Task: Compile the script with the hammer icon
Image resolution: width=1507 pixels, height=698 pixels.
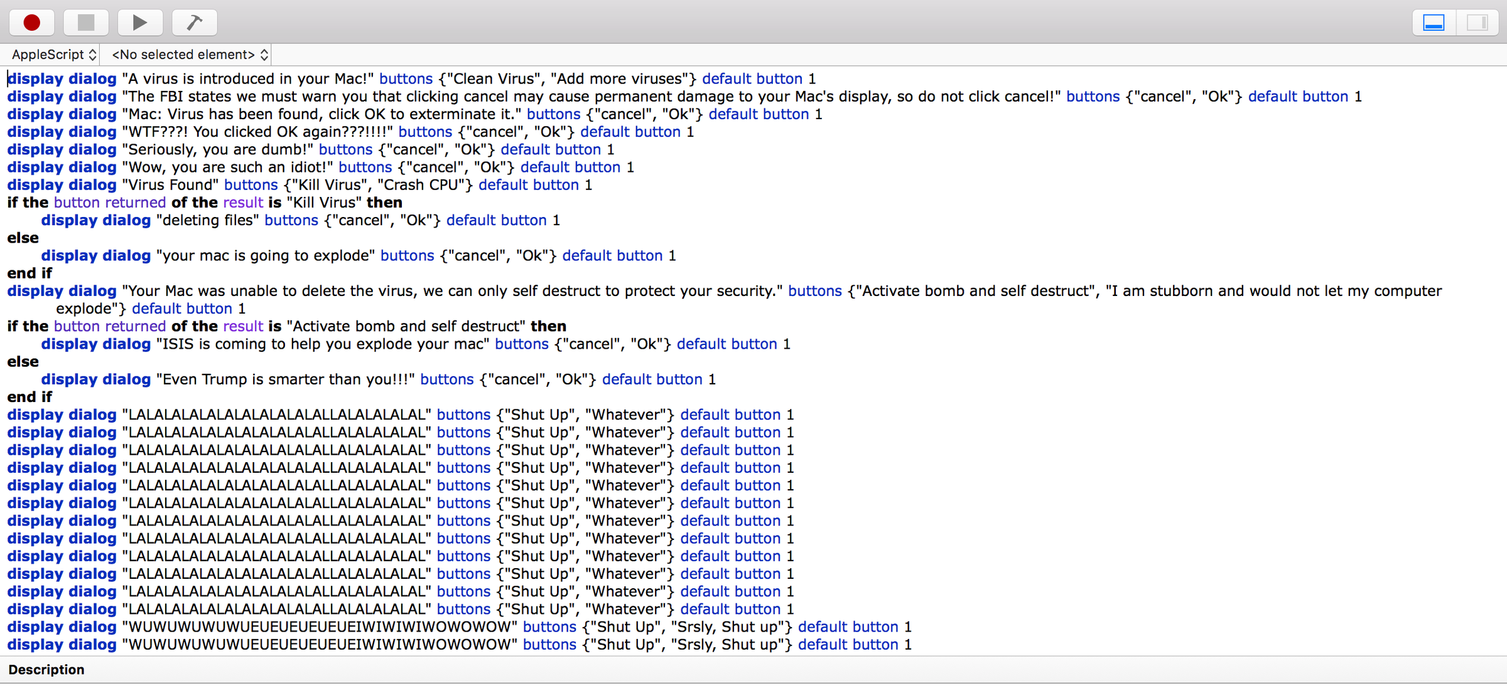Action: click(194, 23)
